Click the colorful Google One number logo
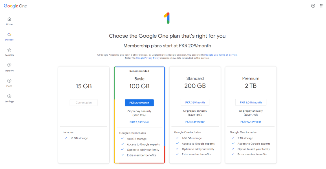 (x=167, y=18)
